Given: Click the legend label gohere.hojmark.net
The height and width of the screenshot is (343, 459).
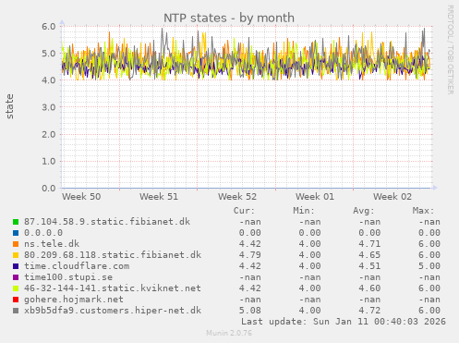Looking at the screenshot, I should coord(74,300).
